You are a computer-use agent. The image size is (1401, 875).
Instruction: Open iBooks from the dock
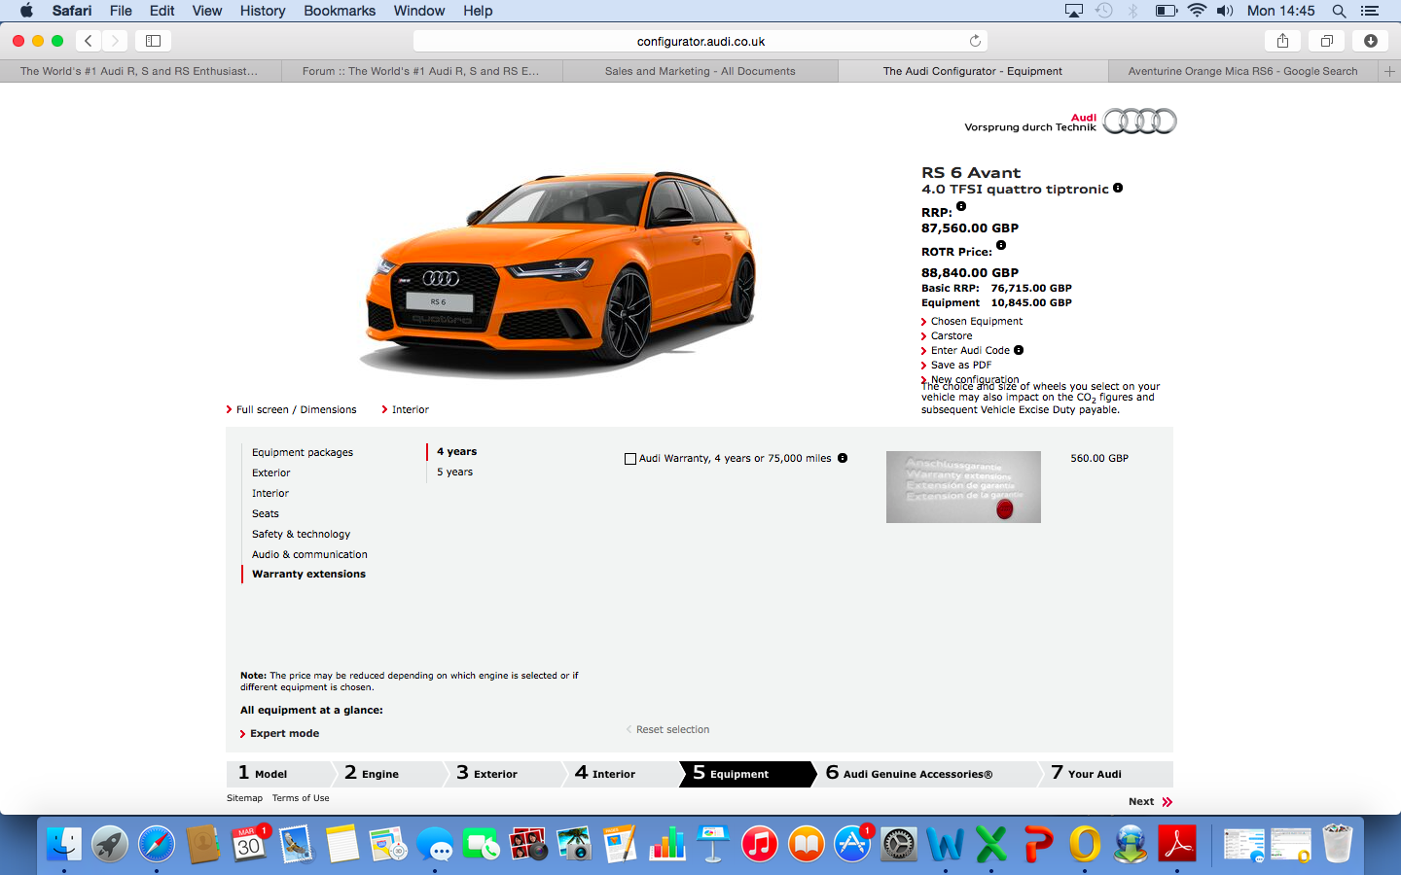pyautogui.click(x=807, y=844)
